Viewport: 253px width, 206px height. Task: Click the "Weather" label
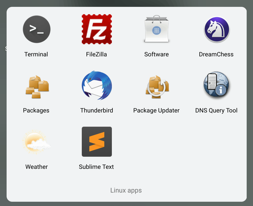pyautogui.click(x=37, y=167)
